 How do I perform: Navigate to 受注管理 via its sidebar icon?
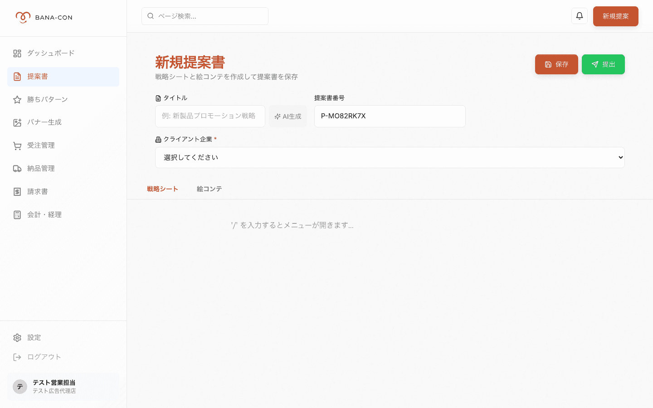tap(40, 145)
